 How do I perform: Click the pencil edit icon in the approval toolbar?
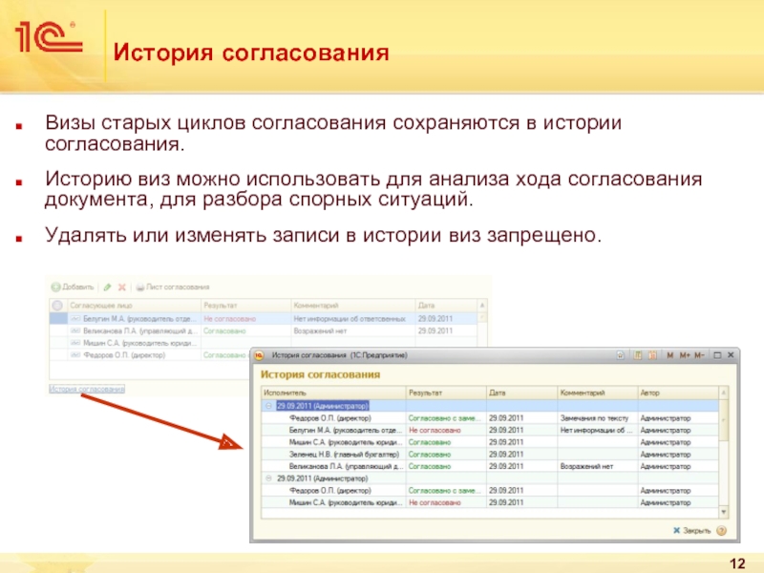[x=107, y=287]
